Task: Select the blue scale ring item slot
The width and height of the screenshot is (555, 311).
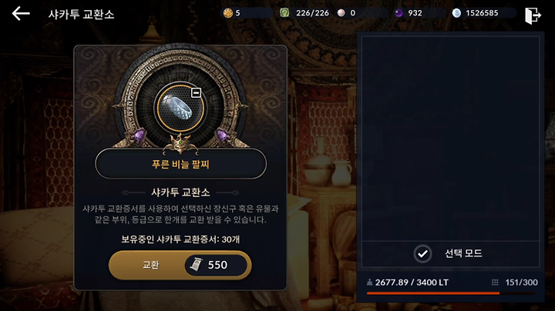Action: (x=180, y=108)
